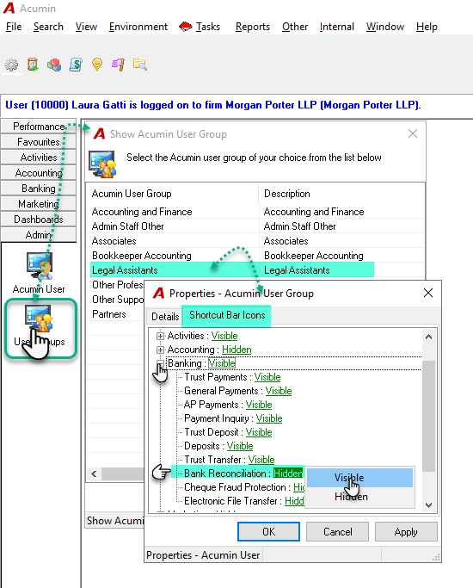Screen dimensions: 473x588
Task: Click the user group icon in Show Acumin User Group
Action: coord(102,164)
